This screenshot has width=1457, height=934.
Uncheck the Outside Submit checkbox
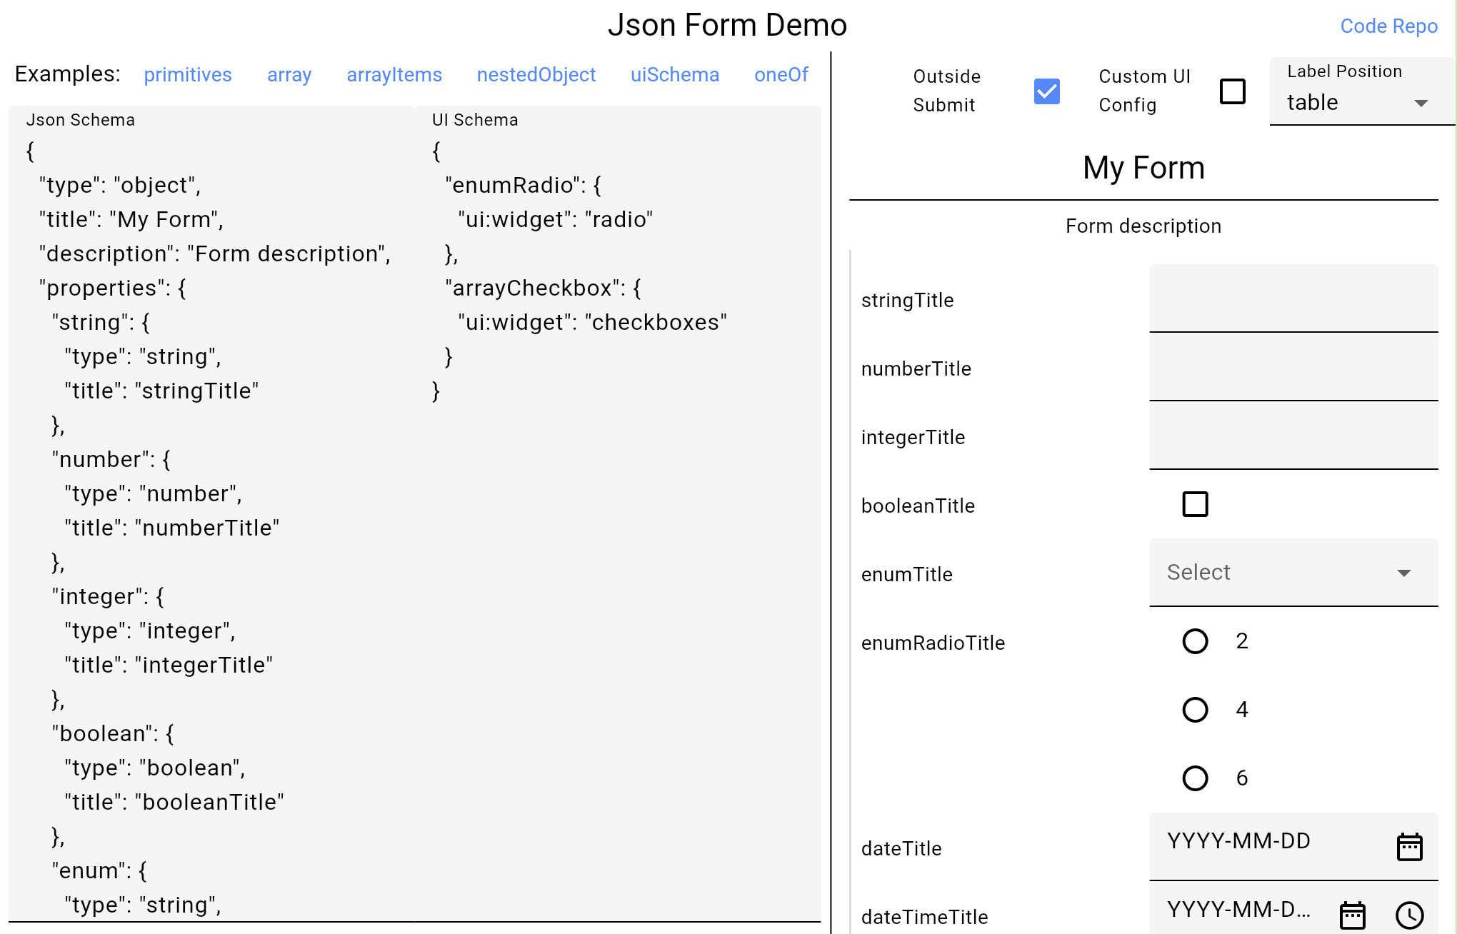click(1046, 91)
